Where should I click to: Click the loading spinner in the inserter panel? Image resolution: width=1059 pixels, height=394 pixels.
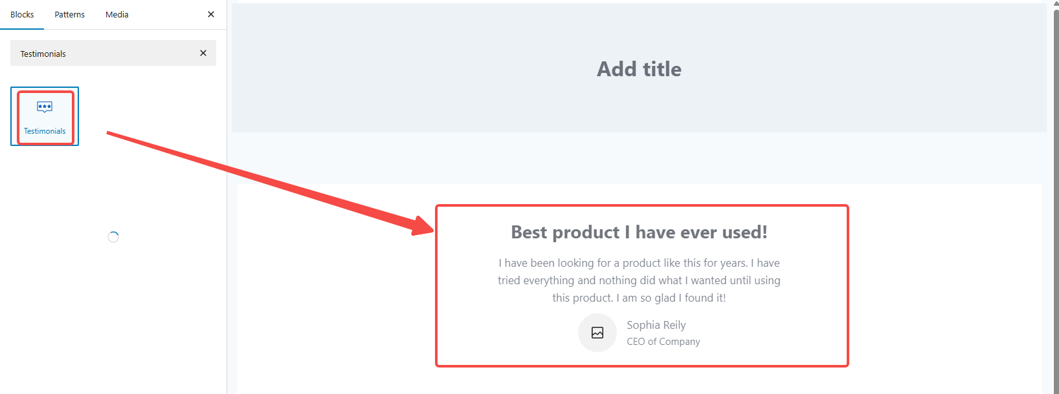113,236
